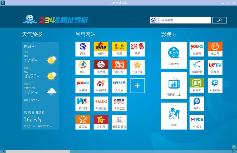
Task: Open the 新浪微博 (Weibo) site tile
Action: tap(101, 86)
